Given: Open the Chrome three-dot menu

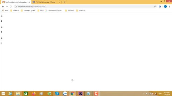Looking at the screenshot, I should [x=170, y=6].
